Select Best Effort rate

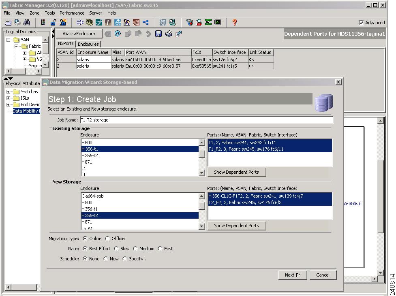point(85,249)
